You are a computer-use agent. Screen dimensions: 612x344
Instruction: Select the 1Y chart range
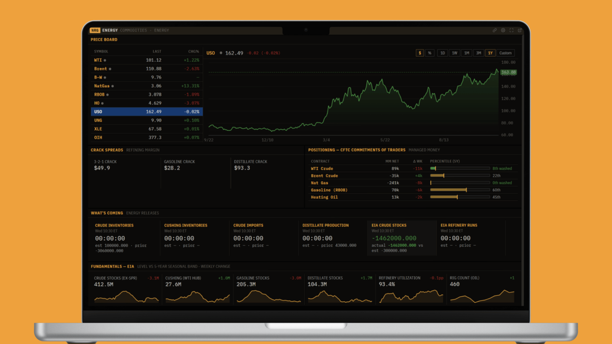[x=490, y=53]
